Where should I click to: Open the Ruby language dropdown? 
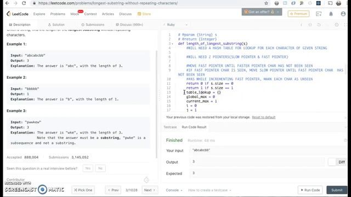coord(177,25)
